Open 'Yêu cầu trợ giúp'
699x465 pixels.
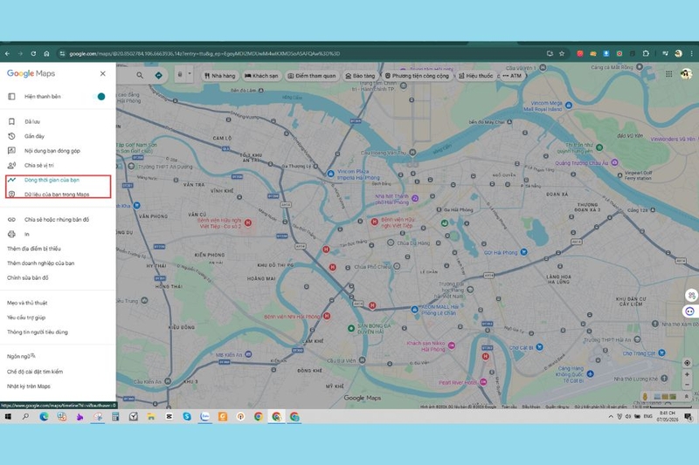tap(26, 318)
